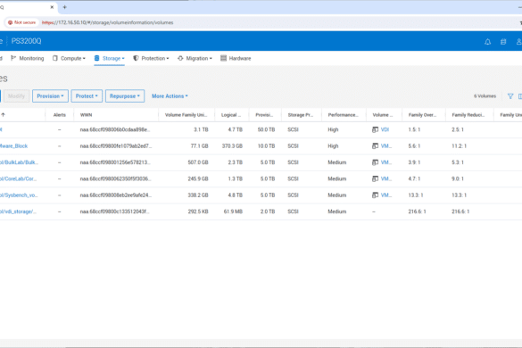Screen dimensions: 522x348
Task: Sort by Performance column header
Action: [x=343, y=115]
